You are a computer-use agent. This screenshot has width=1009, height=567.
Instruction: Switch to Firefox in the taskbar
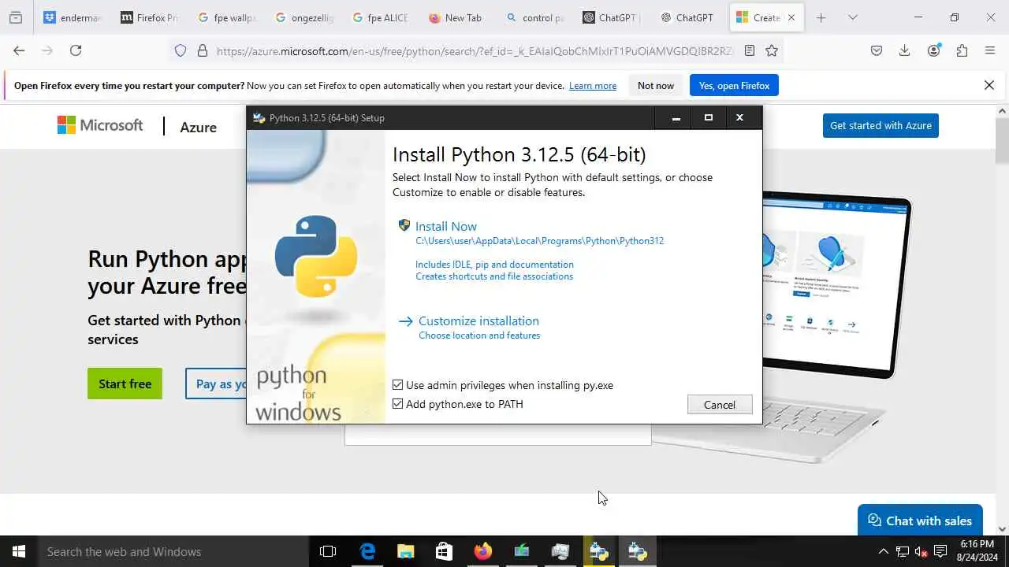[483, 551]
